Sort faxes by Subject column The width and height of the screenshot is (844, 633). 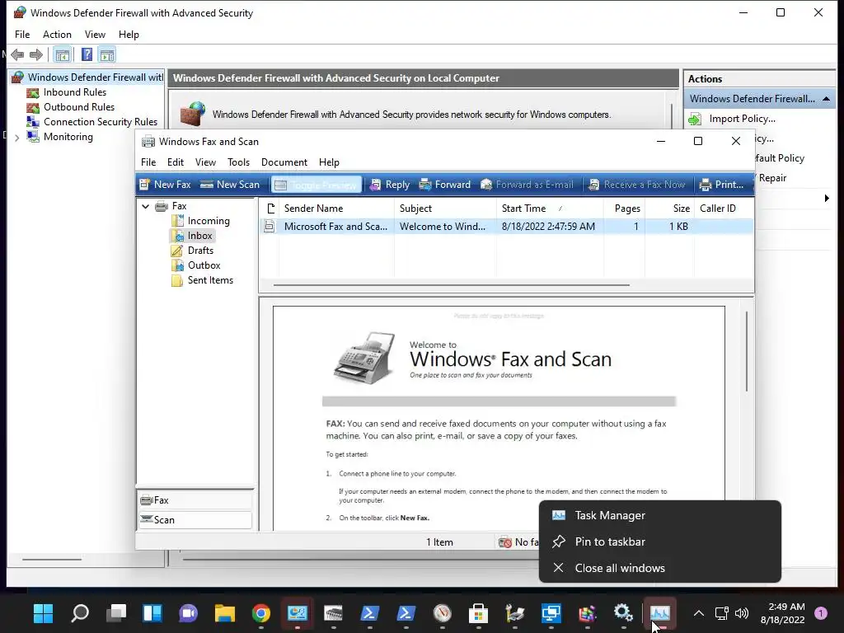445,209
